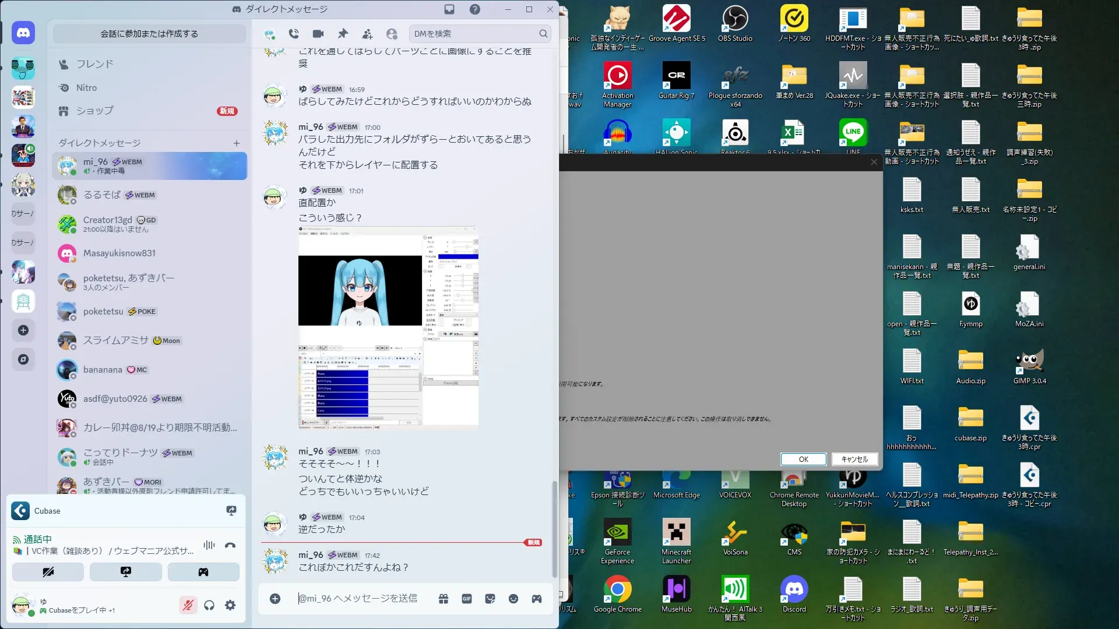Viewport: 1119px width, 629px height.
Task: Open the emoji picker in message box
Action: click(x=513, y=599)
